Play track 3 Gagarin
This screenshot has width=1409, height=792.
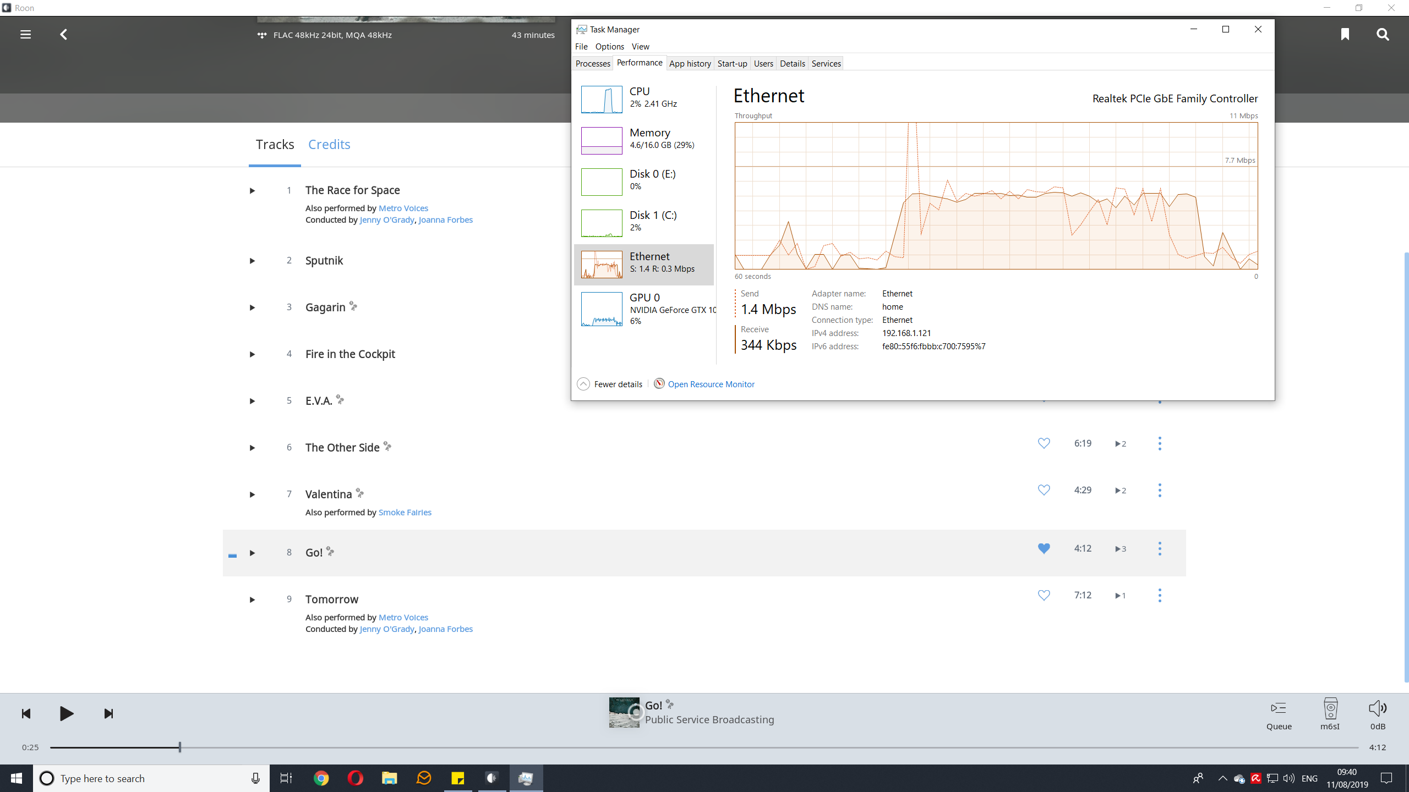coord(252,307)
